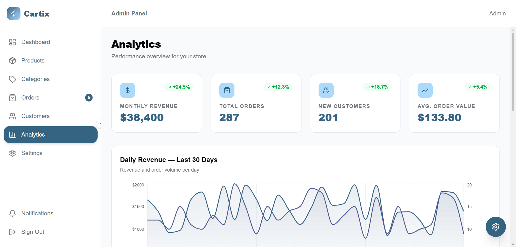
Task: Click the trend icon on Avg. Order Value card
Action: coord(425,90)
